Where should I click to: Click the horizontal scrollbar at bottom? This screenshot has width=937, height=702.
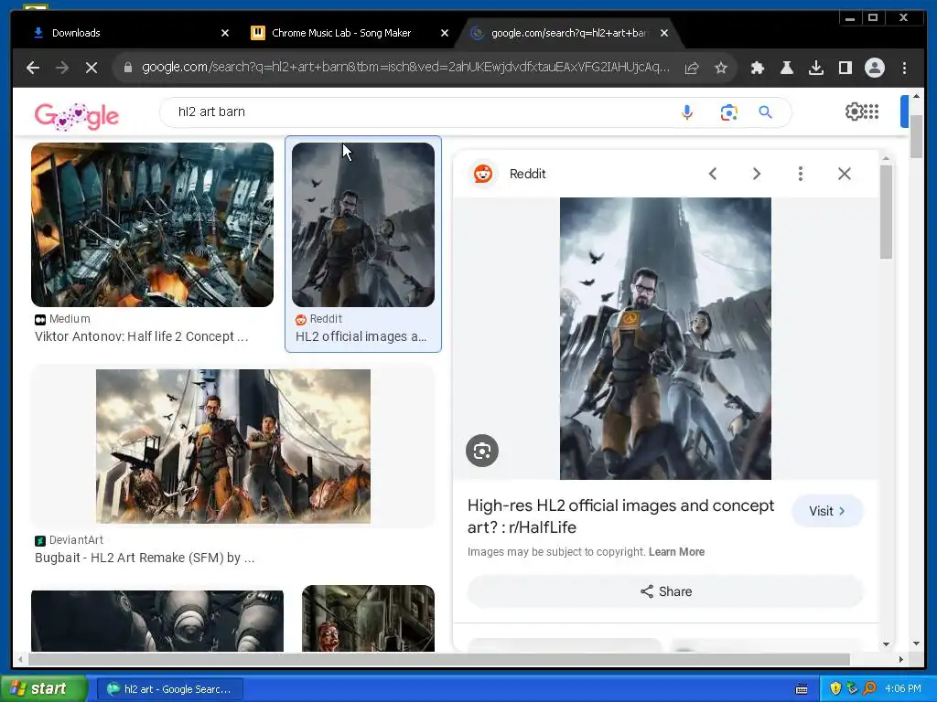point(438,659)
